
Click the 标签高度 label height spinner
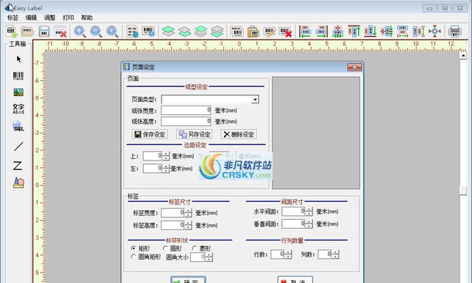point(188,225)
